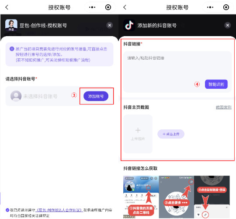Click the 抖音链接怎么获取 heading
The image size is (236, 219).
click(140, 168)
